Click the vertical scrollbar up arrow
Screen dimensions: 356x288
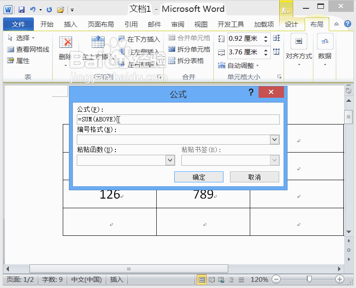coord(349,100)
